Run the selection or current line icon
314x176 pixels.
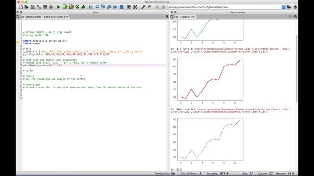(x=83, y=7)
